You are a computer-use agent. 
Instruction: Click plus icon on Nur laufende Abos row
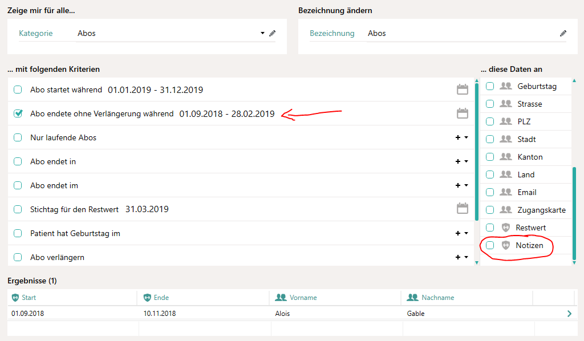458,137
